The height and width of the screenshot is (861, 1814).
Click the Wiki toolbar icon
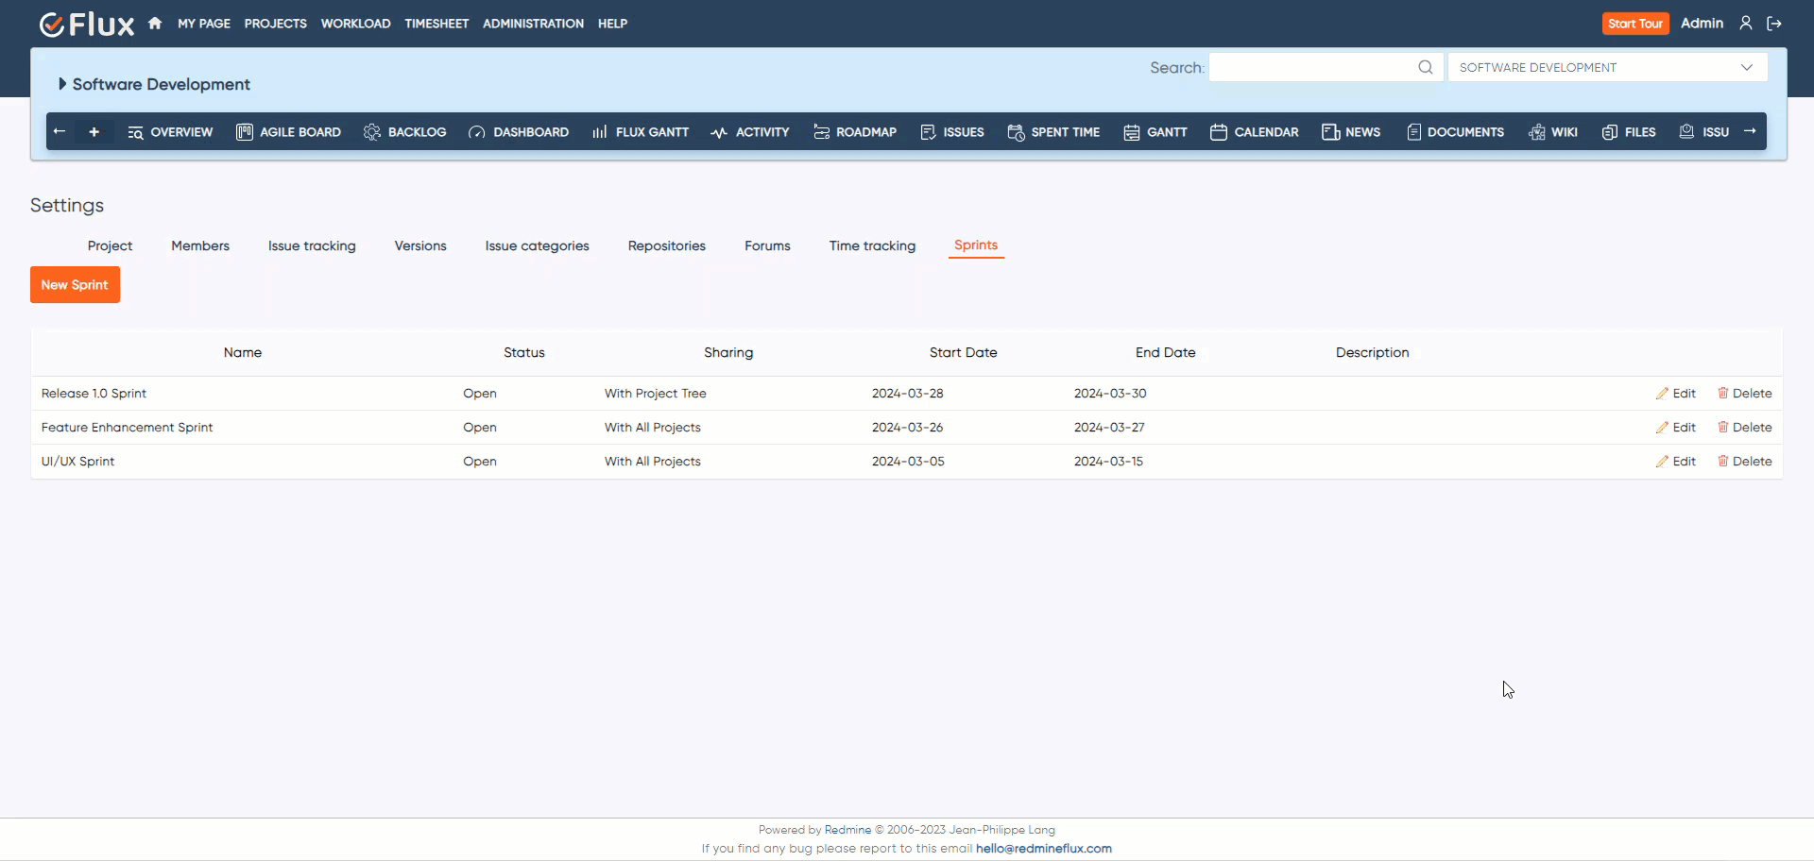[1537, 132]
